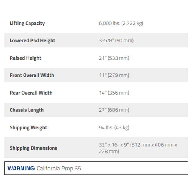Click the Lifting Capacity label
This screenshot has height=194, width=194.
click(27, 23)
